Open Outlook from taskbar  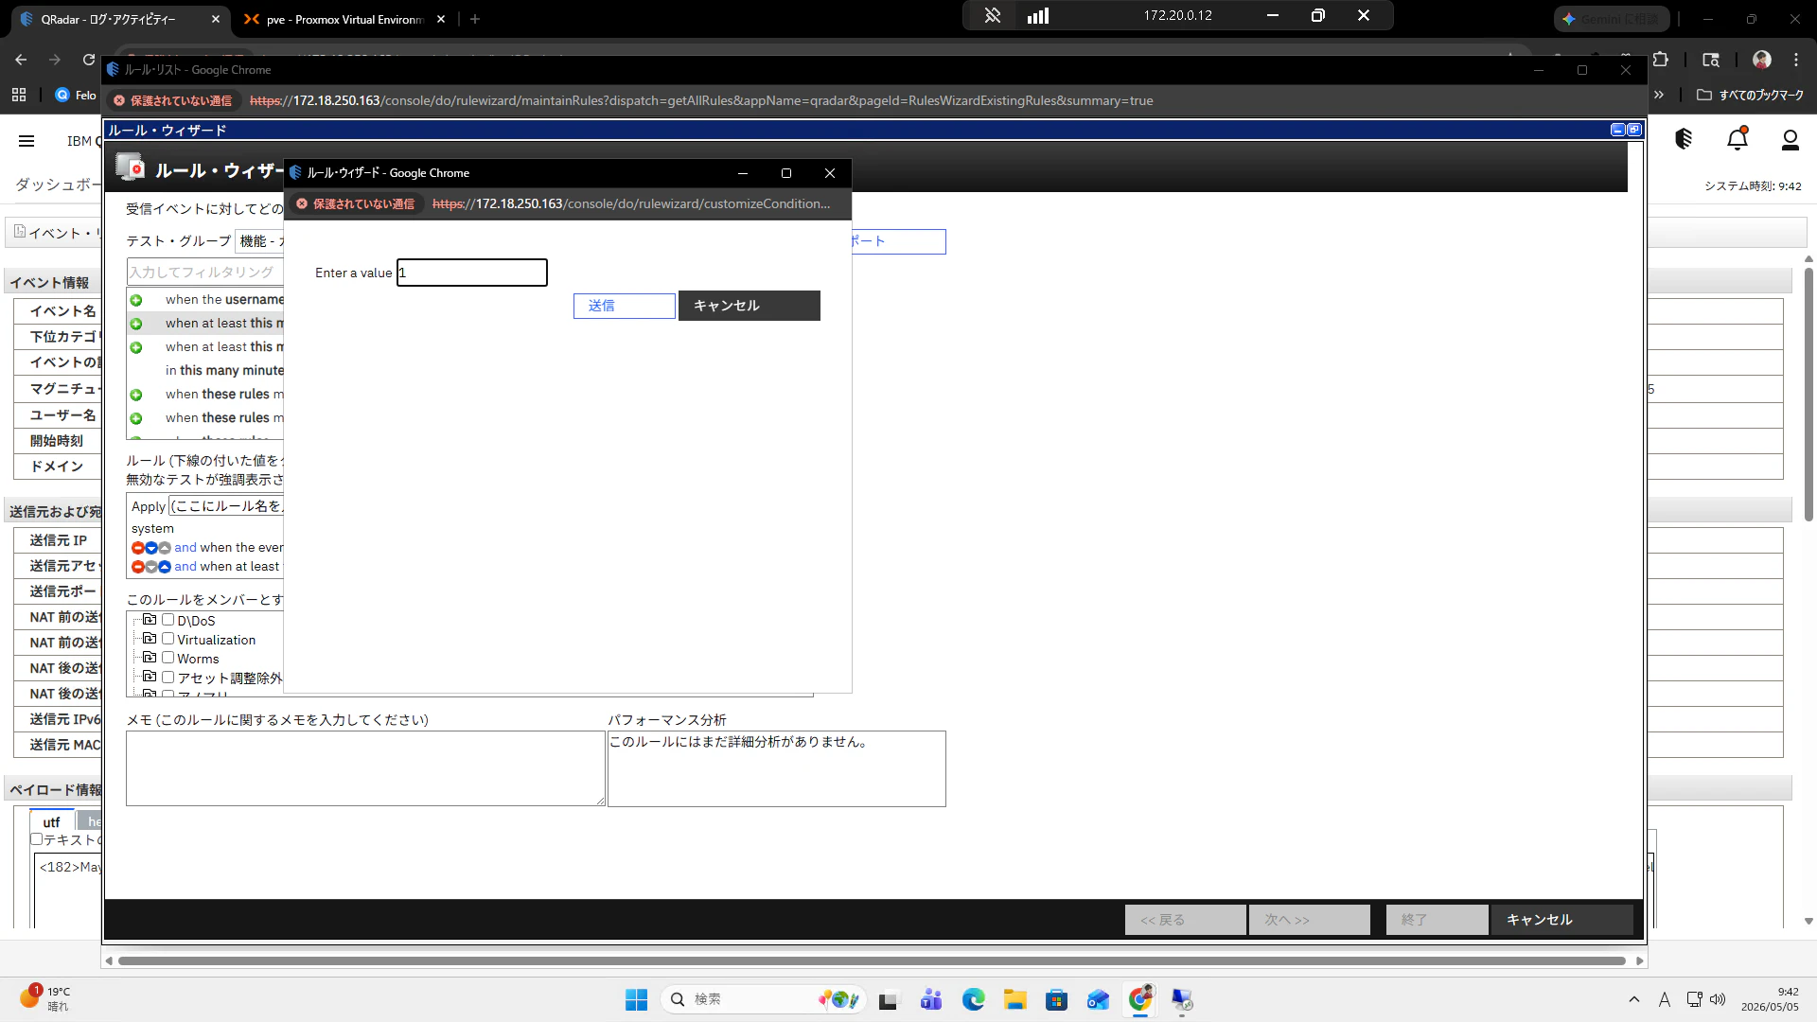(1098, 999)
